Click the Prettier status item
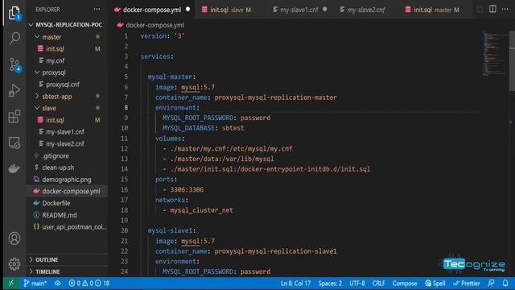 coord(467,283)
